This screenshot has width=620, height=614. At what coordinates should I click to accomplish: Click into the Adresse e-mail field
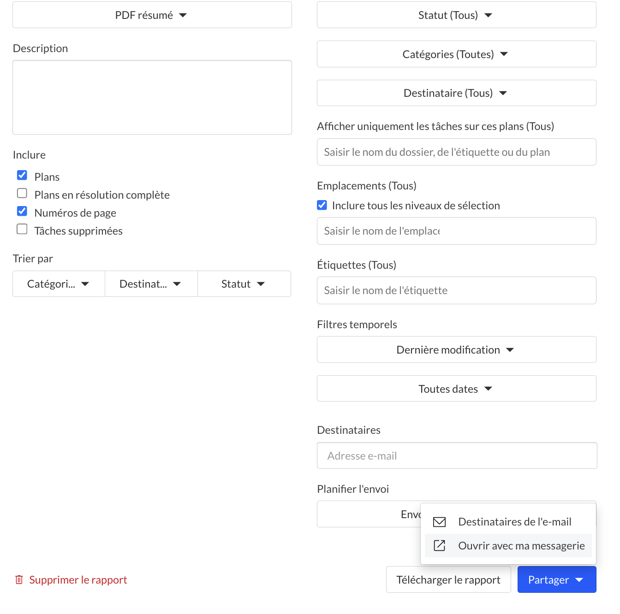457,455
